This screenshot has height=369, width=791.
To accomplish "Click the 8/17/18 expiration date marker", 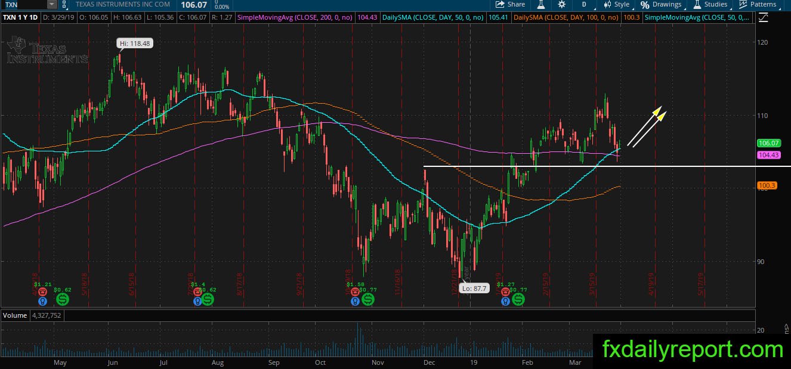I will (239, 284).
